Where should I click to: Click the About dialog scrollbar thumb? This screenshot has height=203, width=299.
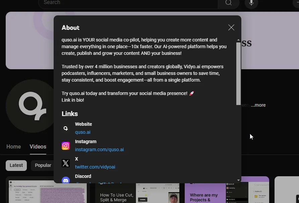[238, 74]
